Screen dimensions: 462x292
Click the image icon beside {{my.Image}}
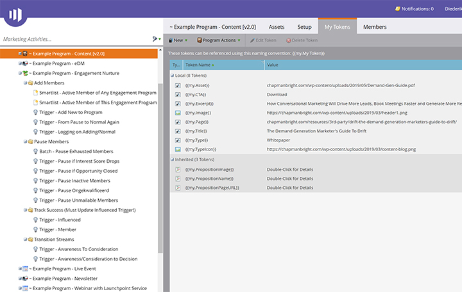[178, 113]
